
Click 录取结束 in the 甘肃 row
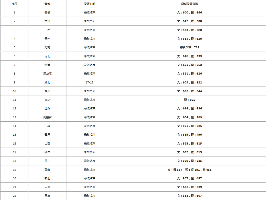(90, 21)
